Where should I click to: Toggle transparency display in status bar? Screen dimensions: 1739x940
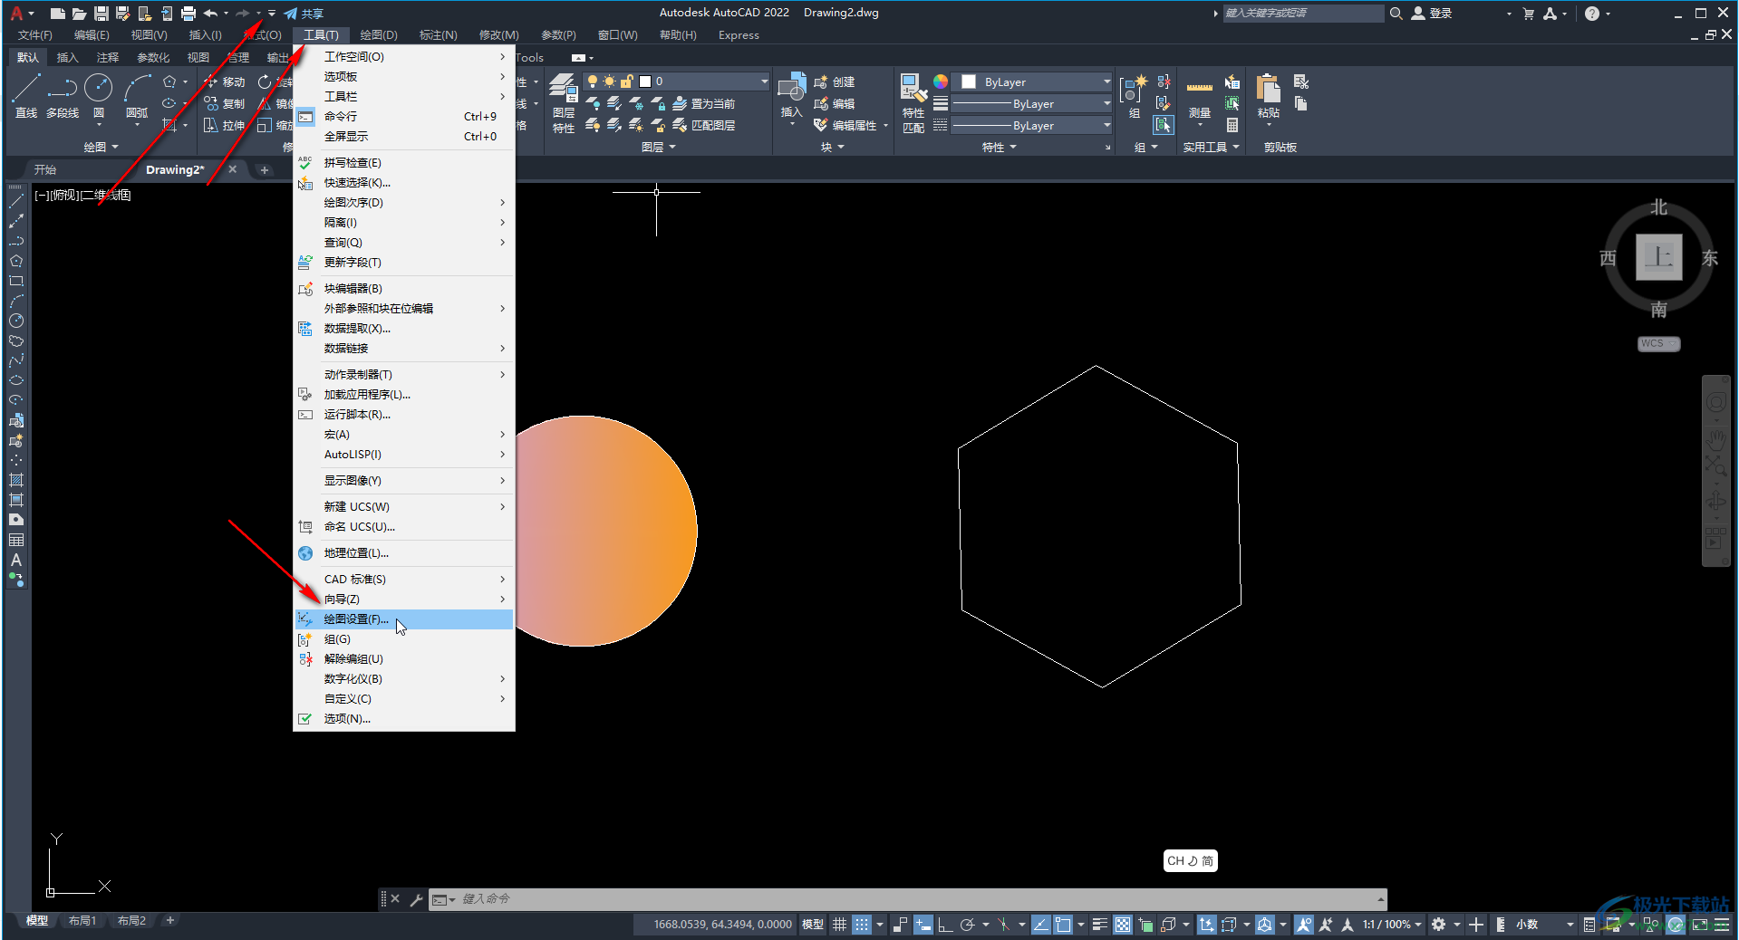coord(1123,925)
